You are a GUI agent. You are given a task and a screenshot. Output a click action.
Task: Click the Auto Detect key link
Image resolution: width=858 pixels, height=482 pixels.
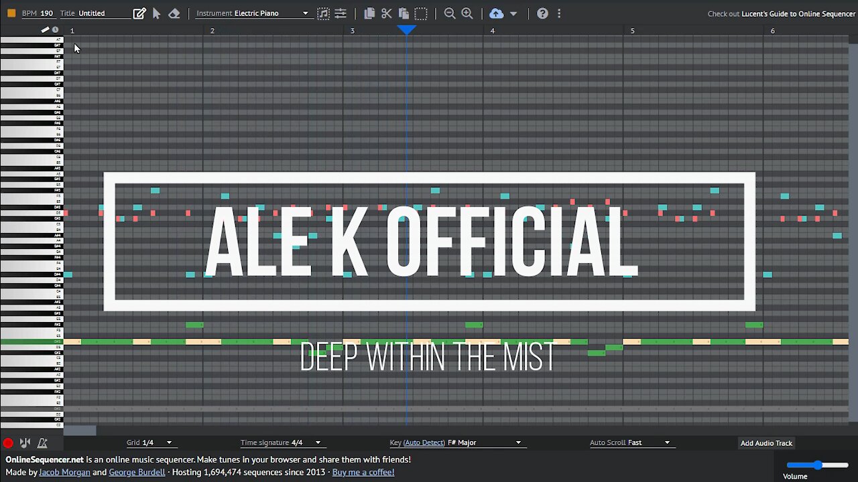424,443
